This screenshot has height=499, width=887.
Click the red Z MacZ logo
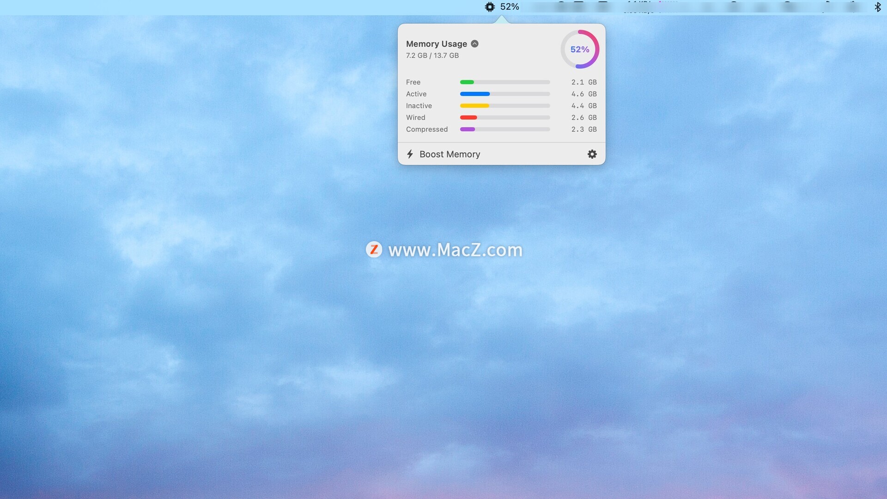374,249
